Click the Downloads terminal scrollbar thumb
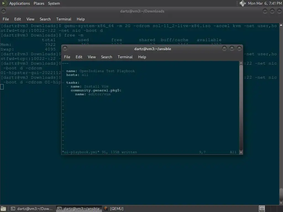Image resolution: width=283 pixels, height=212 pixels. (281, 194)
